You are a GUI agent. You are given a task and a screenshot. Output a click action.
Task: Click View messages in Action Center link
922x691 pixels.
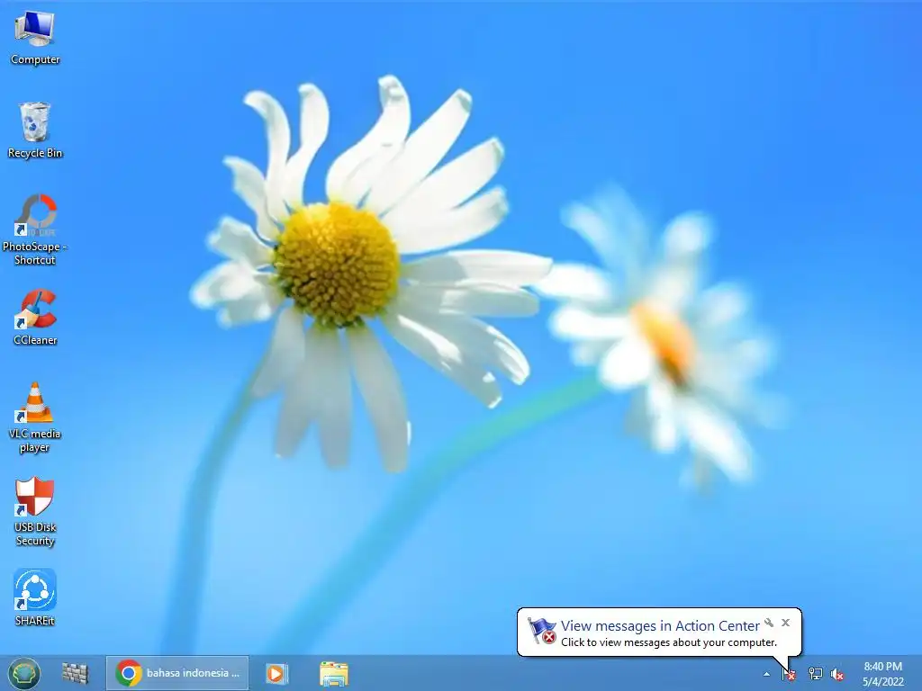click(x=660, y=626)
